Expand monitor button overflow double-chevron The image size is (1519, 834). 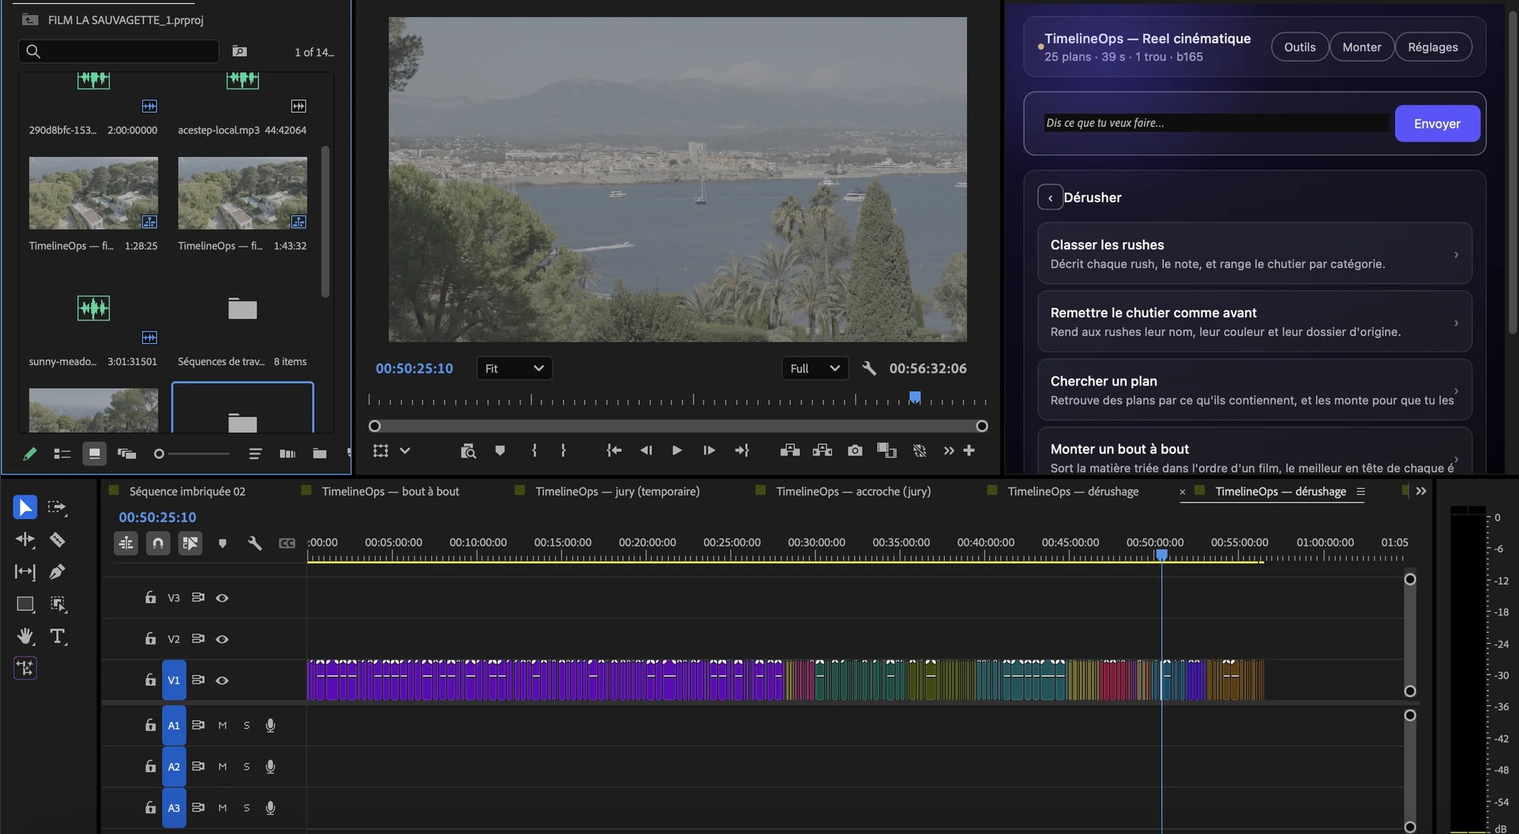click(x=949, y=451)
